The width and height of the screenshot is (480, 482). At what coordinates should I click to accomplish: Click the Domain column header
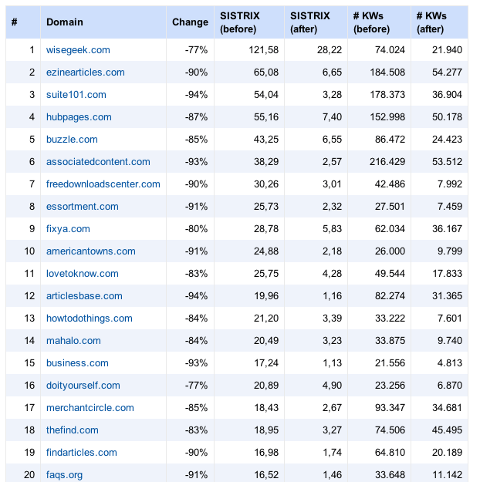click(65, 22)
